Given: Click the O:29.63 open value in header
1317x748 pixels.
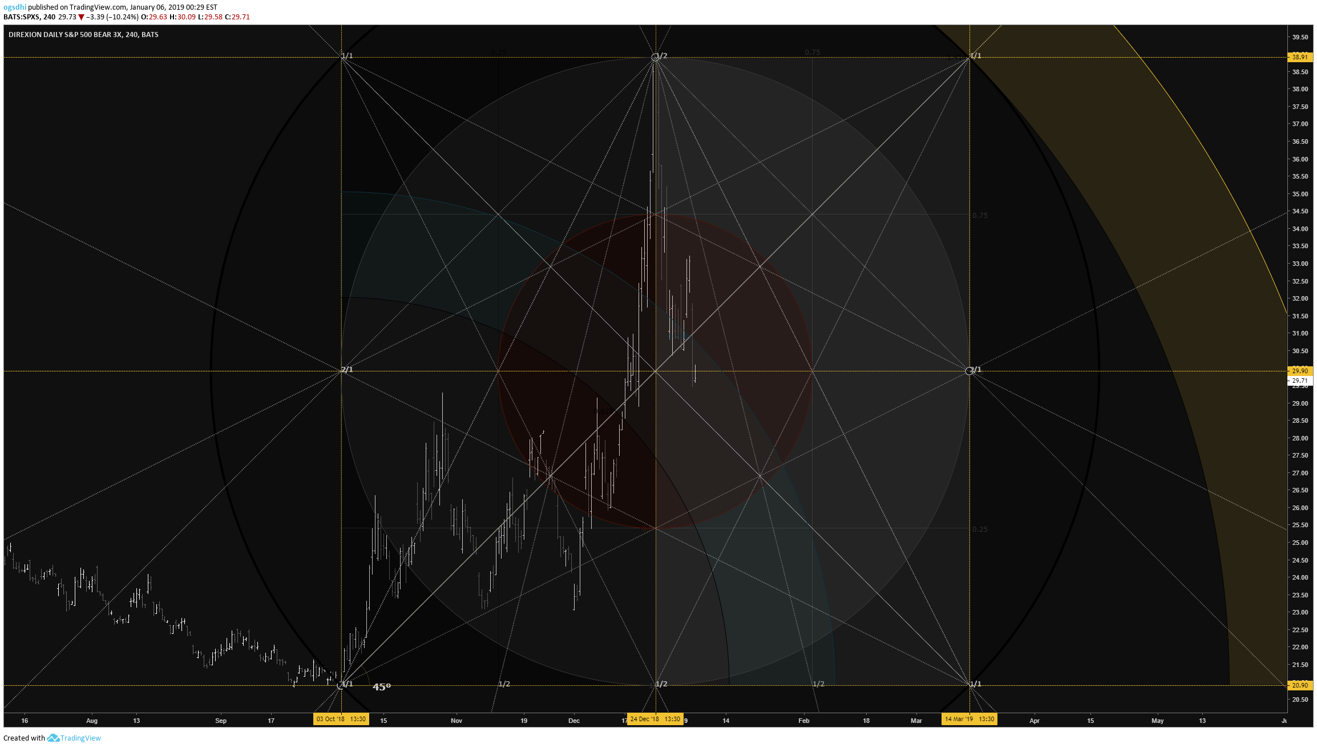Looking at the screenshot, I should (154, 17).
